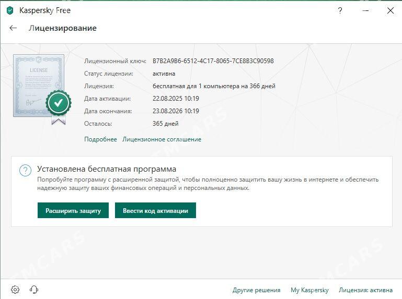Click the activation date '22.08.2025 10:19'
This screenshot has width=402, height=299.
click(176, 99)
